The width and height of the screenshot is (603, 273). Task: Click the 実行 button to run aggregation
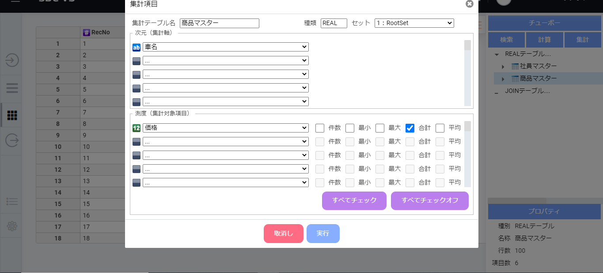[323, 234]
